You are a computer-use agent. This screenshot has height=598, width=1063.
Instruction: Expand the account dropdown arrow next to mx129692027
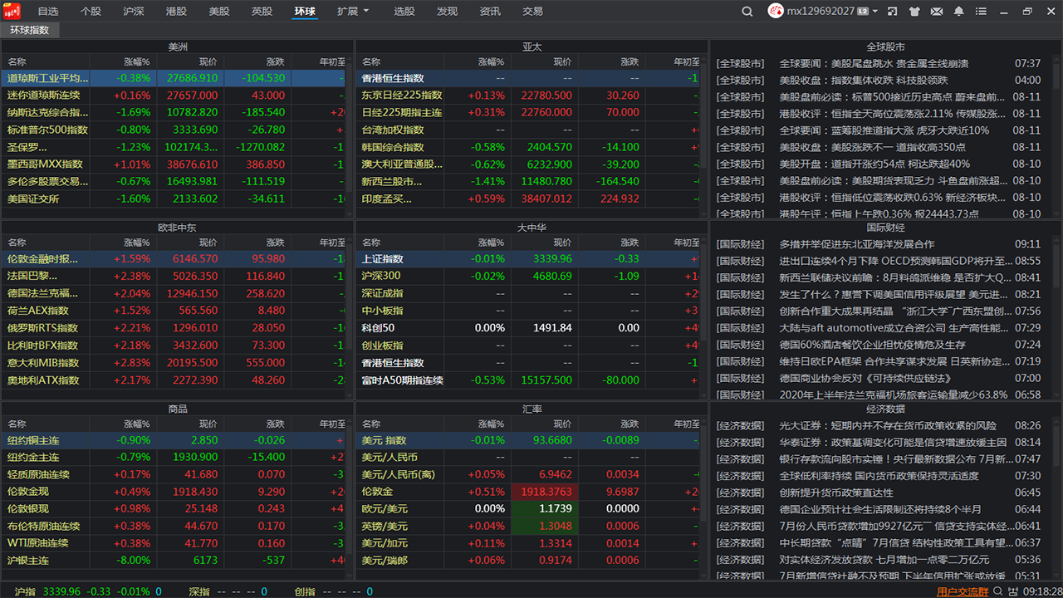(x=874, y=11)
